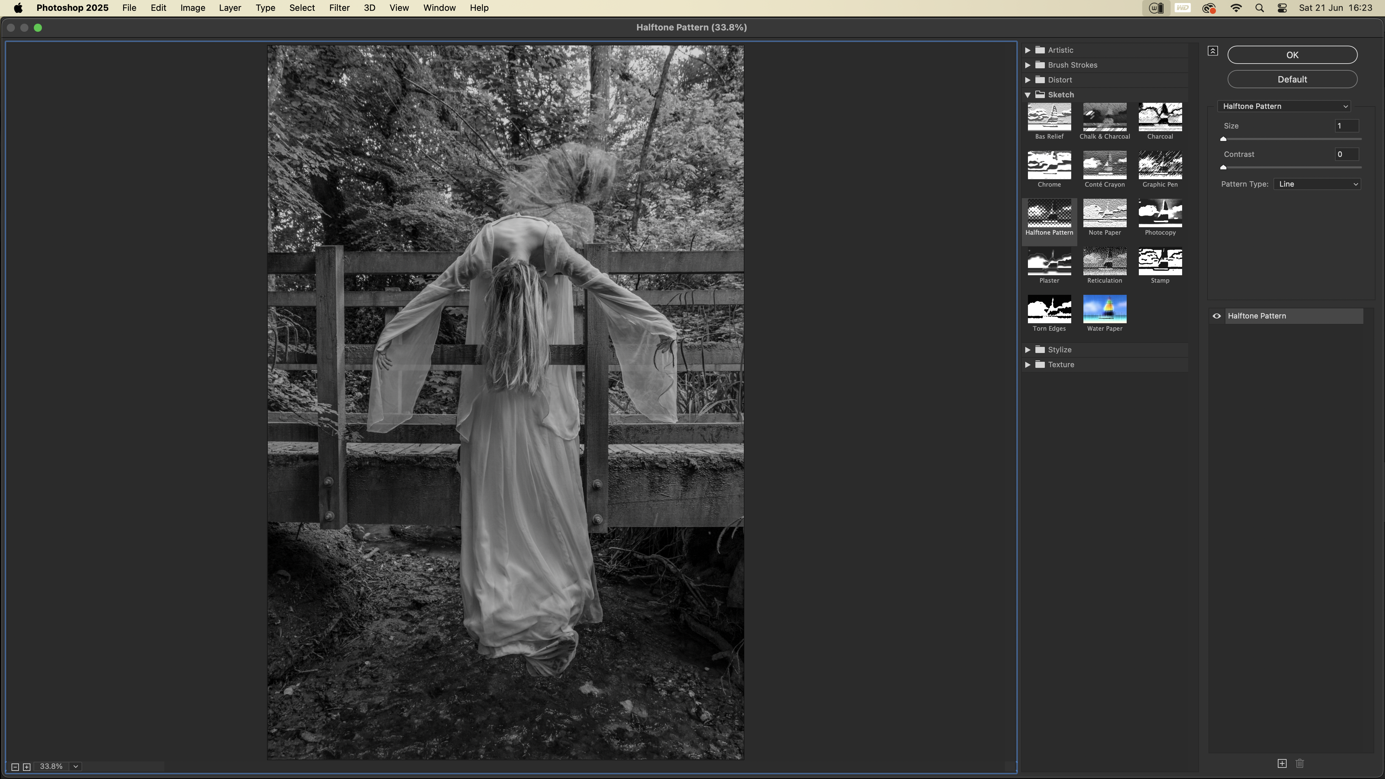
Task: Open Spotlight search in menu bar
Action: coord(1259,8)
